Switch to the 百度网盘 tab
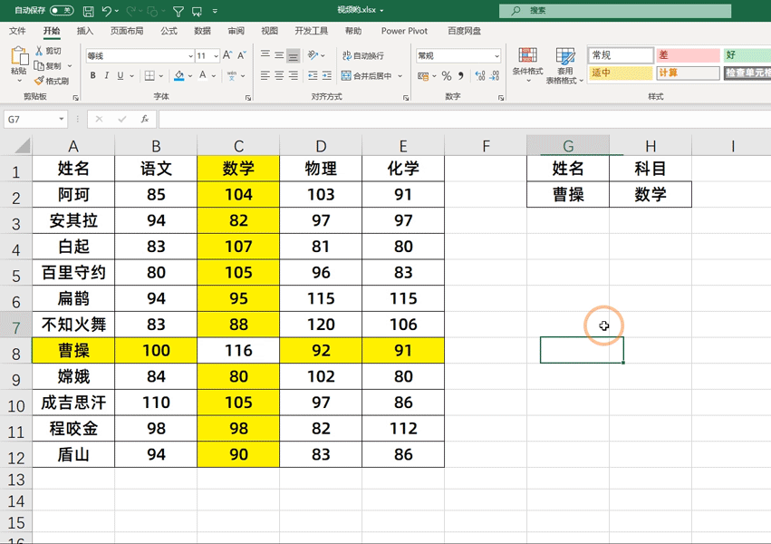Screen dimensions: 771x544 pyautogui.click(x=464, y=31)
